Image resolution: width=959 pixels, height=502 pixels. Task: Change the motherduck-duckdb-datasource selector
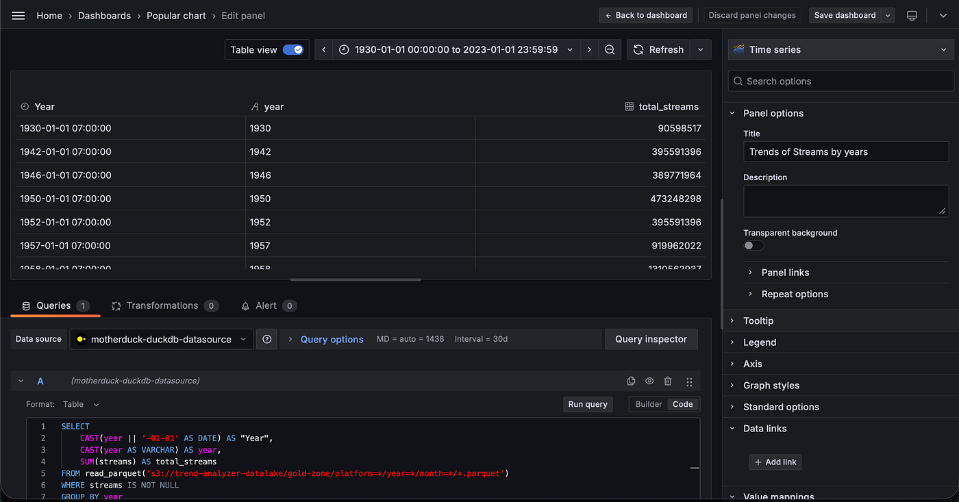[x=161, y=339]
